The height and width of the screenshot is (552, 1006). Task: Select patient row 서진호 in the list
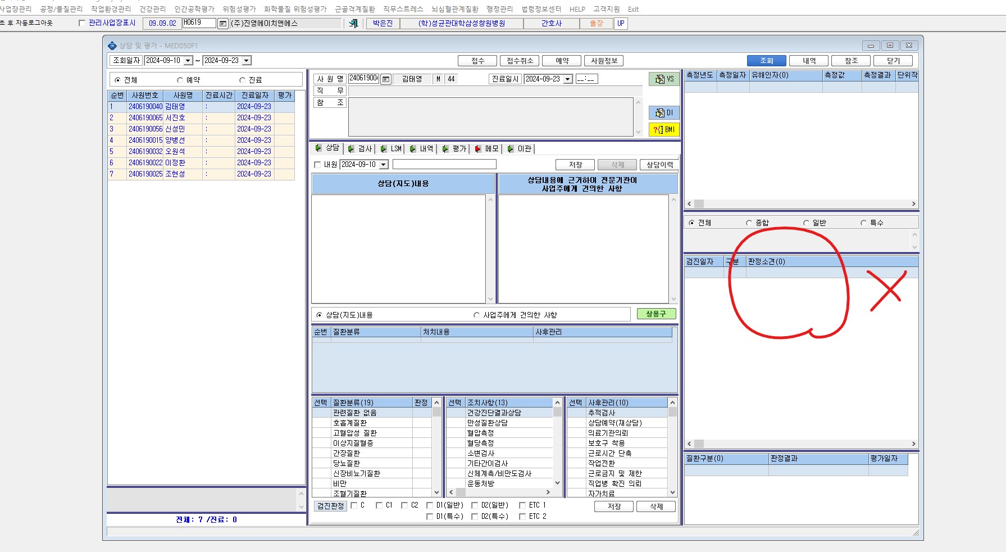point(201,118)
